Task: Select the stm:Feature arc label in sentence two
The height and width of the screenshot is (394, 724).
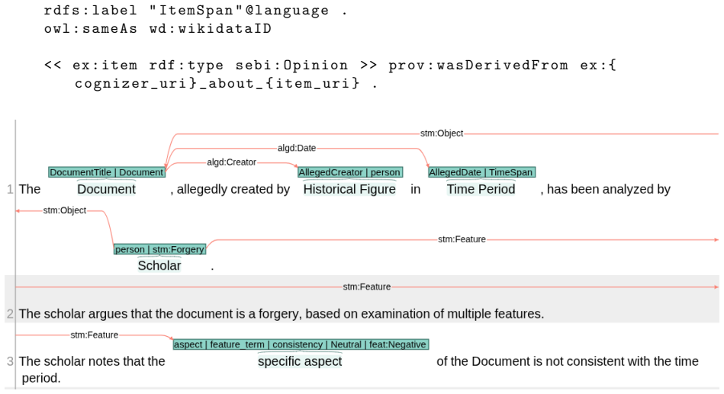Action: click(367, 287)
